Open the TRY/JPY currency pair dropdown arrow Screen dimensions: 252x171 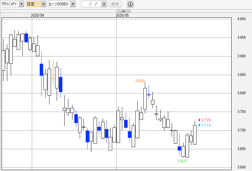click(21, 4)
